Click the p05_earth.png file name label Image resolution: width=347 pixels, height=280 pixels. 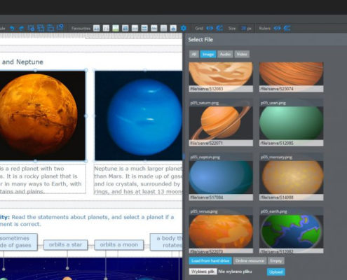pos(274,211)
